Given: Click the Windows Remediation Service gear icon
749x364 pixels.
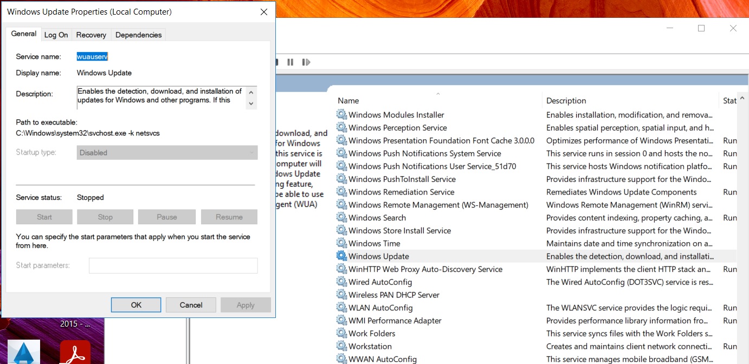Looking at the screenshot, I should coord(341,192).
